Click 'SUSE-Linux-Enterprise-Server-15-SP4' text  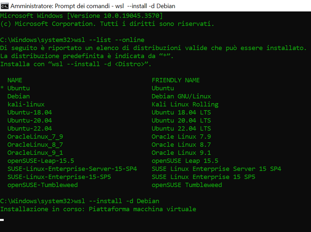click(x=72, y=169)
